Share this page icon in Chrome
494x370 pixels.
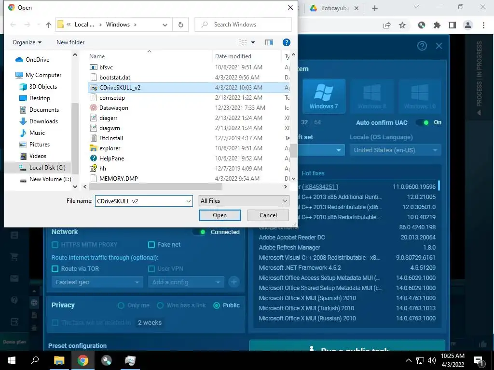(x=387, y=25)
